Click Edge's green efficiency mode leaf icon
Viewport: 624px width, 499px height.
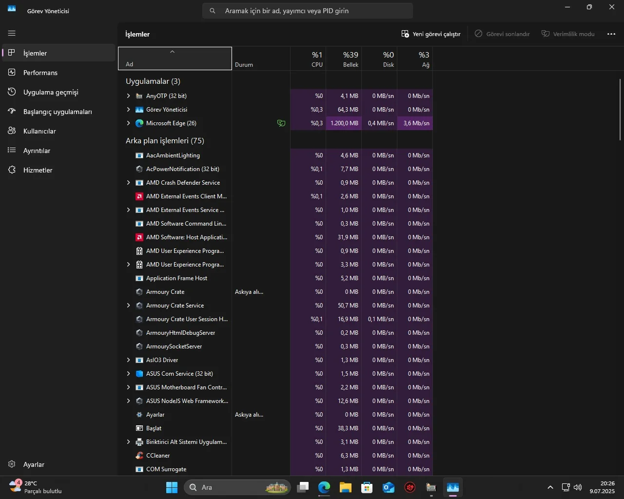coord(281,123)
